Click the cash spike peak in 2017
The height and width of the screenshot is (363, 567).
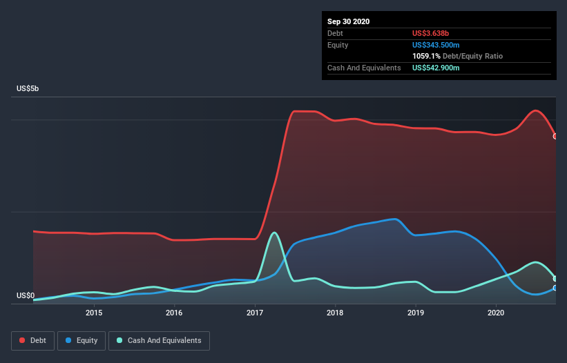pyautogui.click(x=274, y=233)
